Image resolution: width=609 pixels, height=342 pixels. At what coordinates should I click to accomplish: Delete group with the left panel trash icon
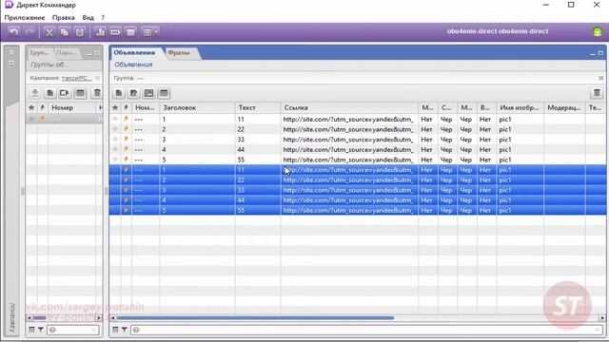click(97, 93)
